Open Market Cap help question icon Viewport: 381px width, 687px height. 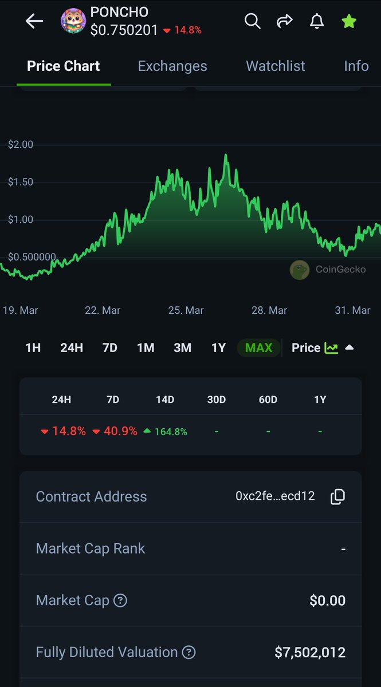pos(120,601)
